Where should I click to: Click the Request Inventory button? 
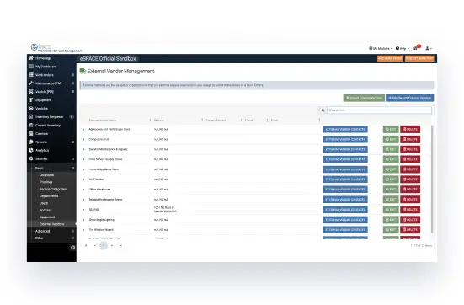(x=419, y=59)
